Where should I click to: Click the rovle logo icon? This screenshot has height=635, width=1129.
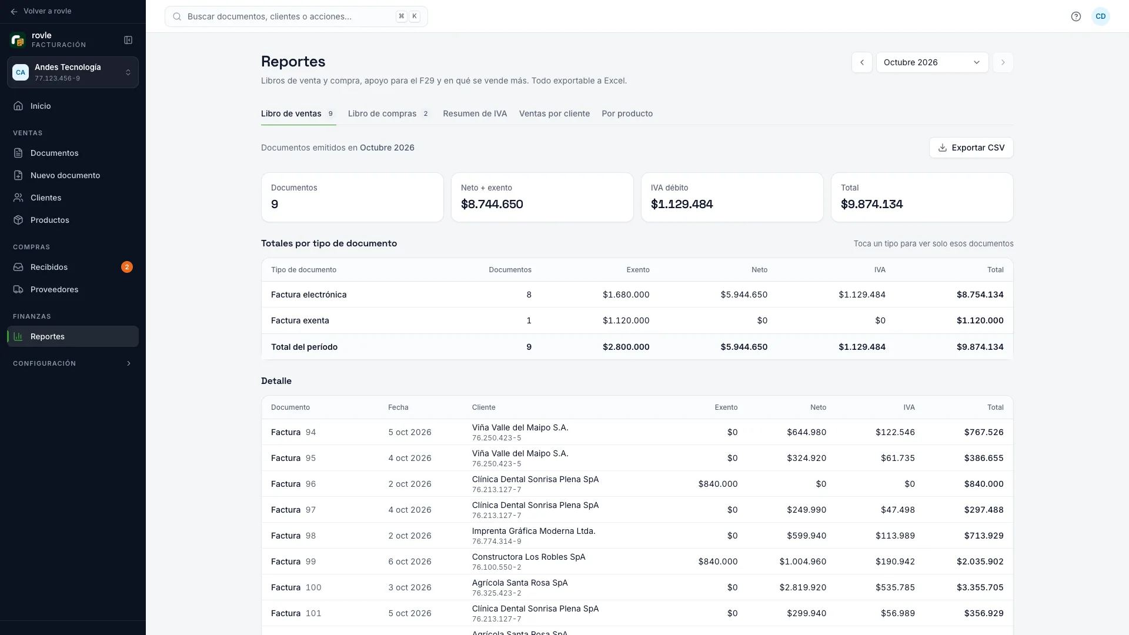tap(18, 40)
